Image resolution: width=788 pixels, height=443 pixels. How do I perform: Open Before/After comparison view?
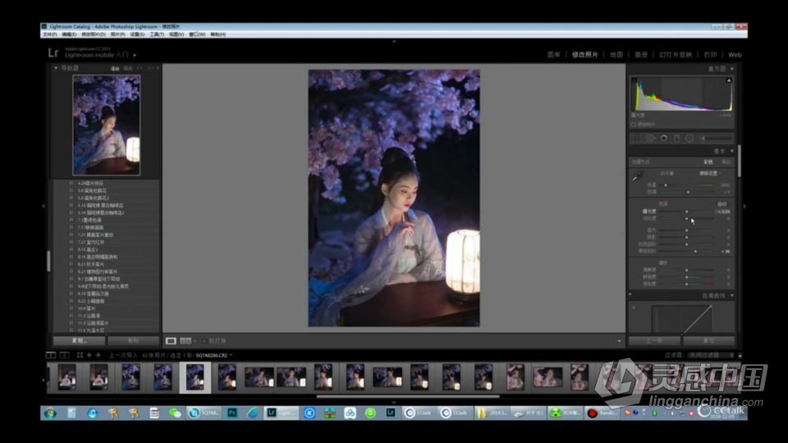(x=186, y=341)
